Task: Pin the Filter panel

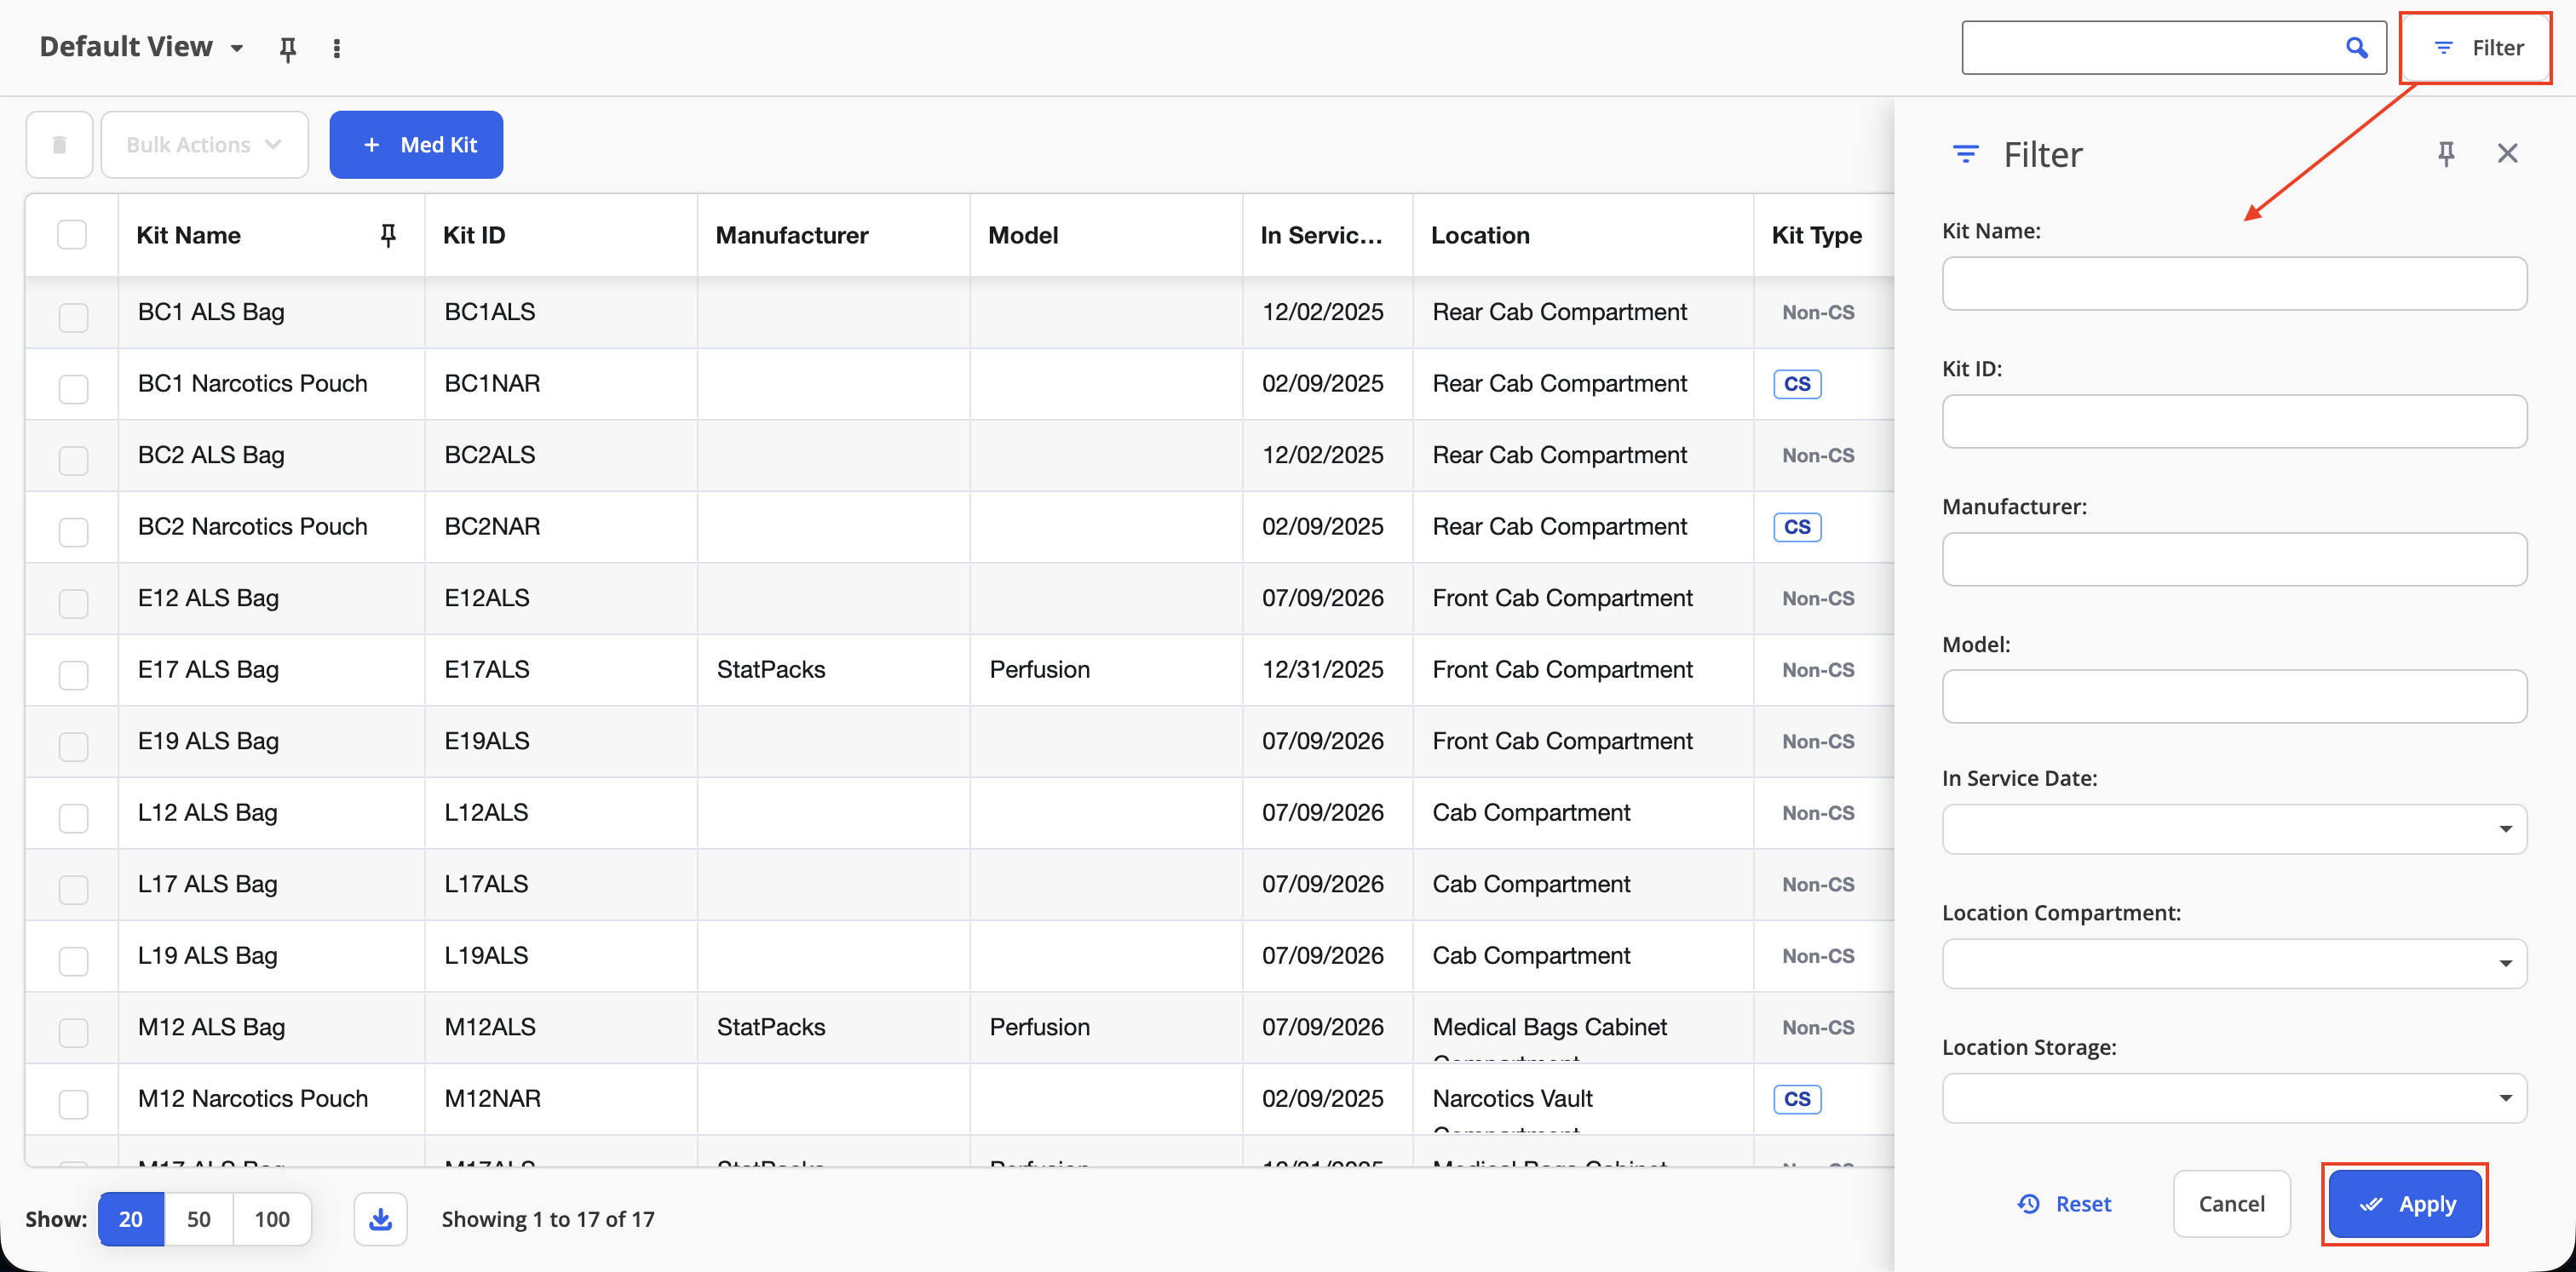Action: (2446, 154)
